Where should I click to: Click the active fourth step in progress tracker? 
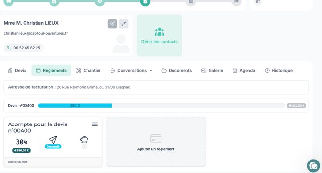pyautogui.click(x=145, y=1)
